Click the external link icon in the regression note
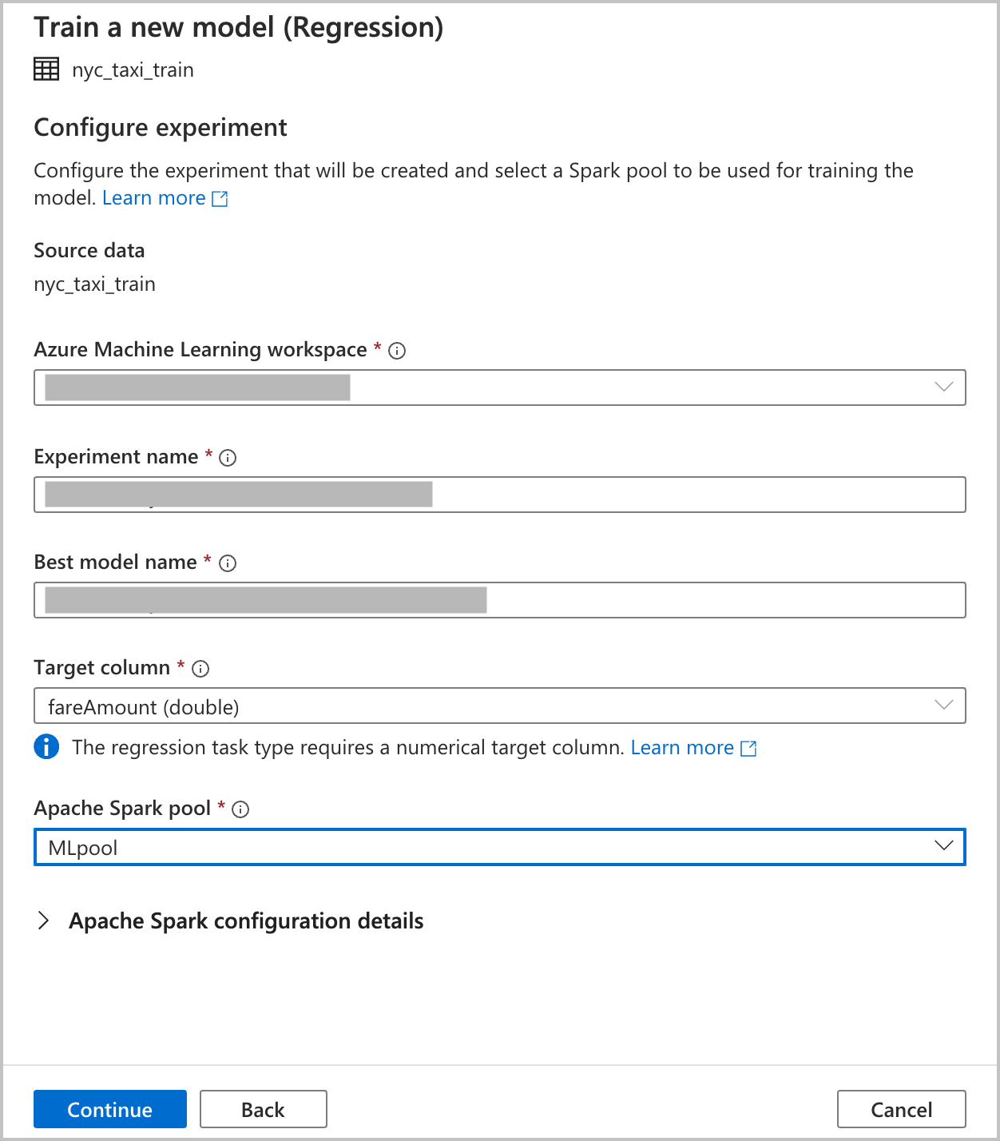Viewport: 1000px width, 1141px height. [748, 748]
